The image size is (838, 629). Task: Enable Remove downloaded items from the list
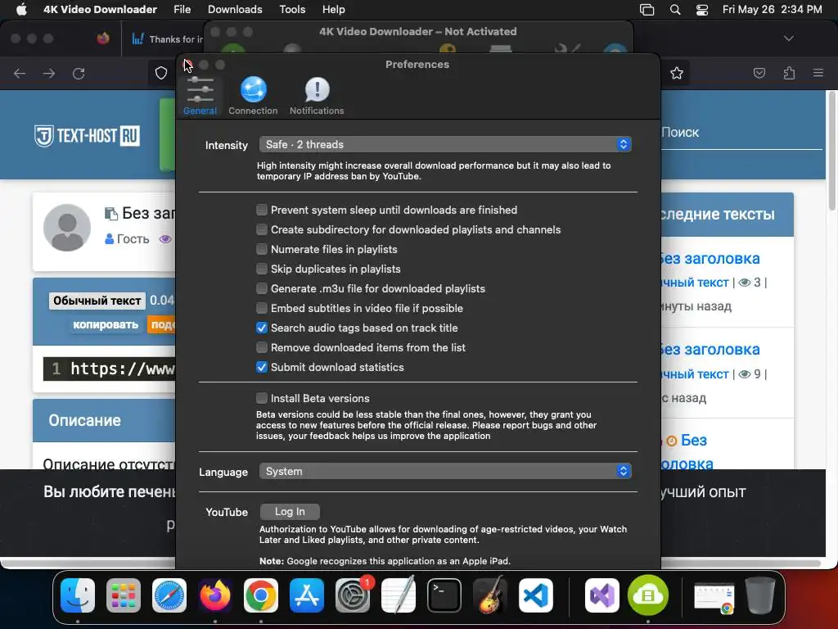pos(261,347)
